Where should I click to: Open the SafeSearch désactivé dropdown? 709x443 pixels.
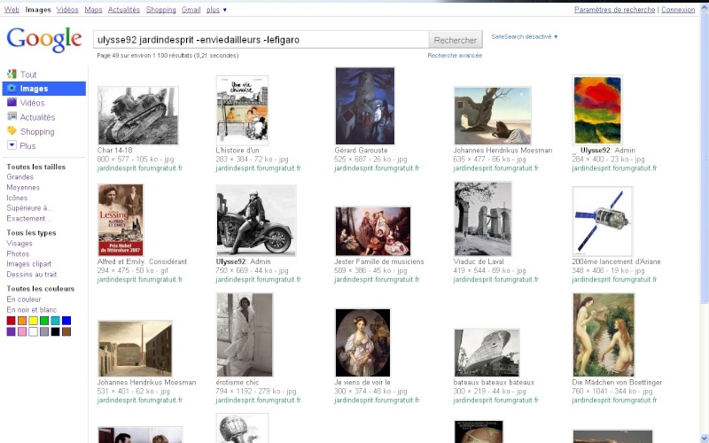(525, 36)
